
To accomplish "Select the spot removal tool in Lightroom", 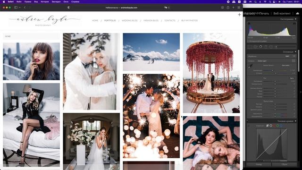I will [x=255, y=47].
